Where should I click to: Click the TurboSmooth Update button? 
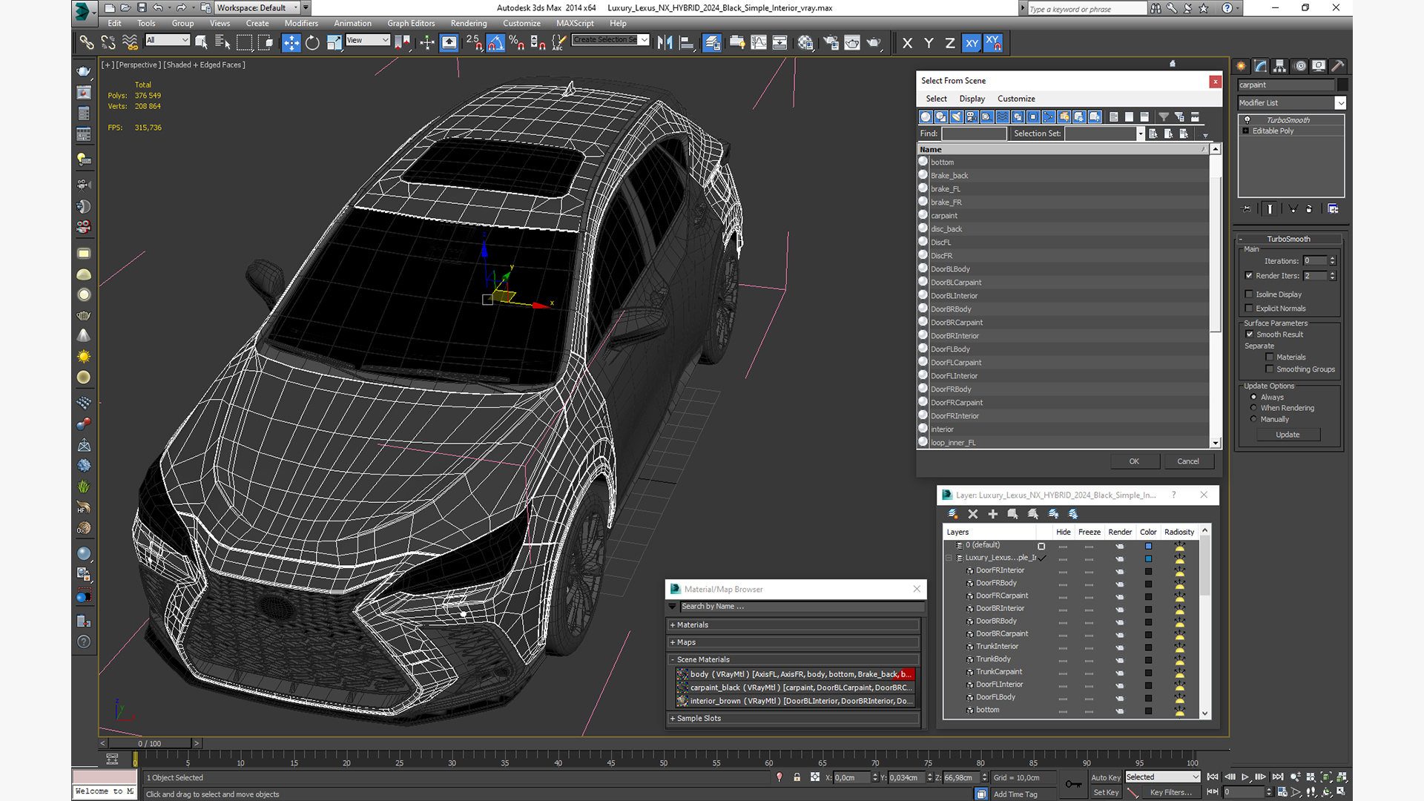tap(1288, 435)
